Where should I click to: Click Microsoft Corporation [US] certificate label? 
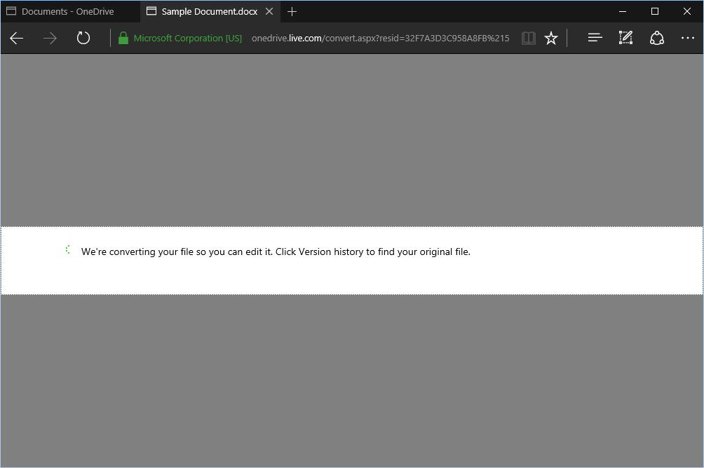[188, 38]
